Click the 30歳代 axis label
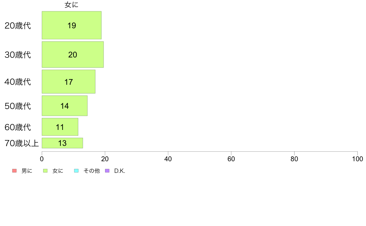 click(18, 55)
